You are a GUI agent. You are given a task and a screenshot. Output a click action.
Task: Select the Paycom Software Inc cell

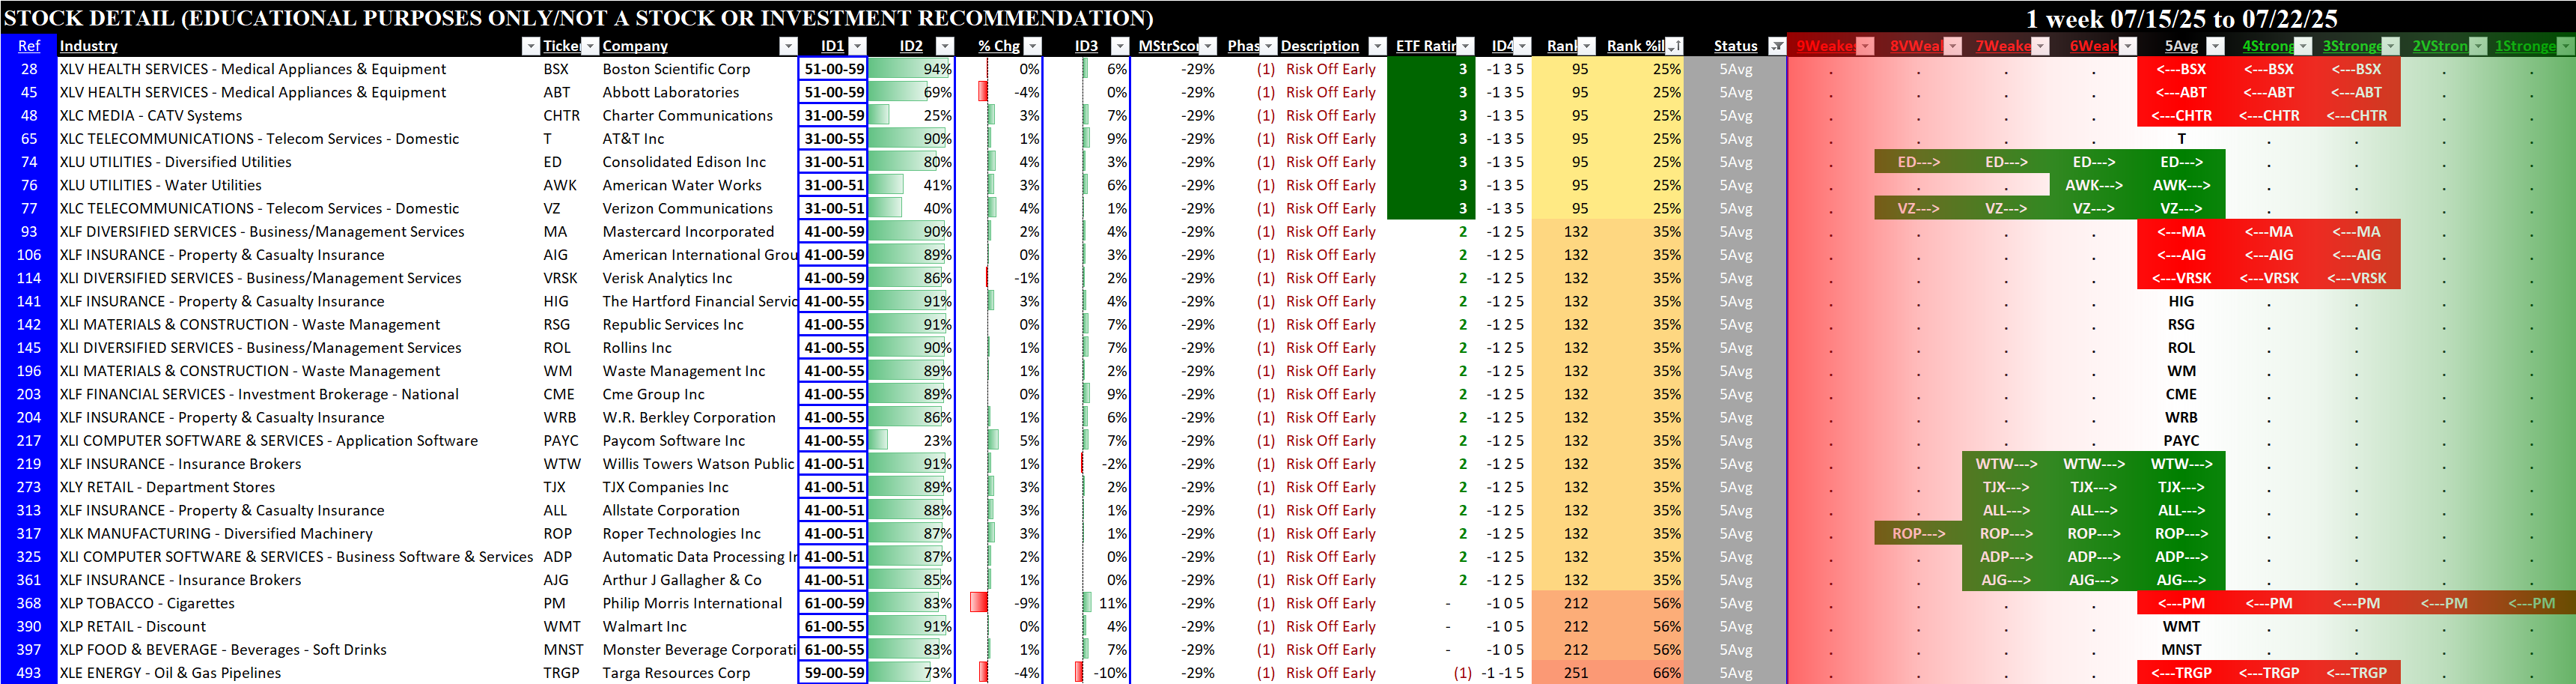(x=674, y=441)
